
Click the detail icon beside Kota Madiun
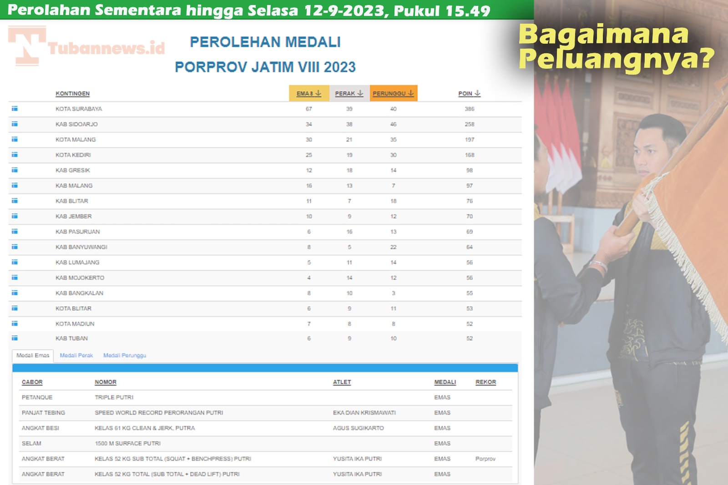(15, 323)
